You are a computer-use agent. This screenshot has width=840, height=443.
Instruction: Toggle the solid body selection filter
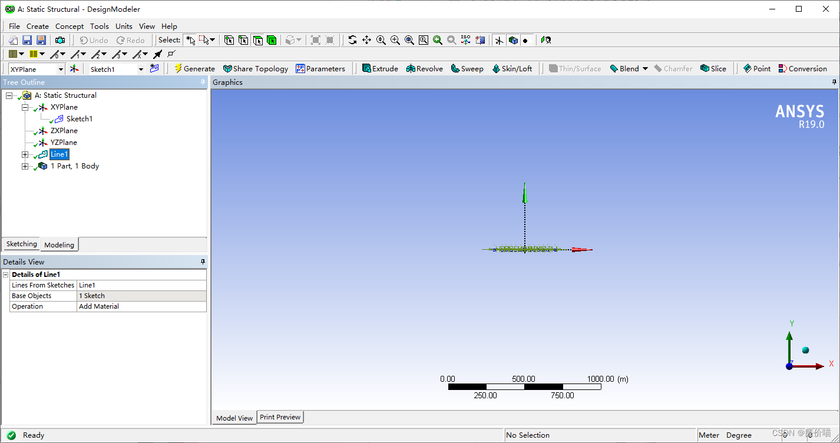[x=272, y=40]
